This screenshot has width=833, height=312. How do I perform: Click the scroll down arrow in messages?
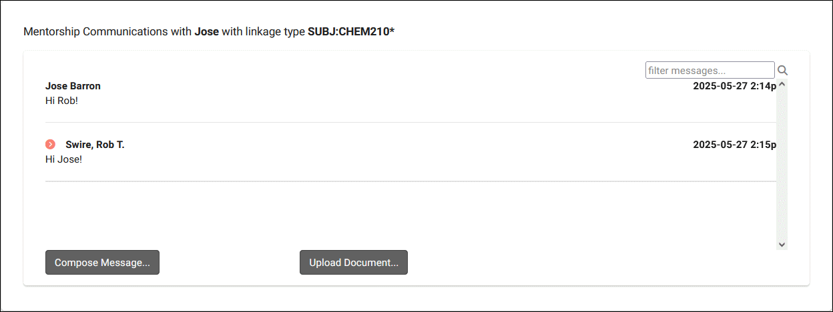[x=782, y=245]
